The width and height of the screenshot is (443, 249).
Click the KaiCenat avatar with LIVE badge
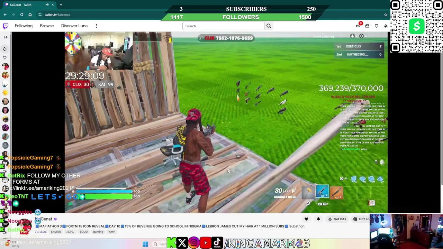(24, 227)
